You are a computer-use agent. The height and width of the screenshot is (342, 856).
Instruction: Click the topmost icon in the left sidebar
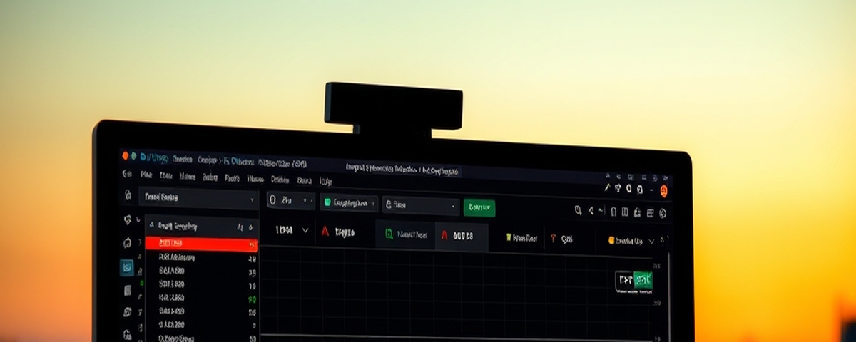(128, 195)
